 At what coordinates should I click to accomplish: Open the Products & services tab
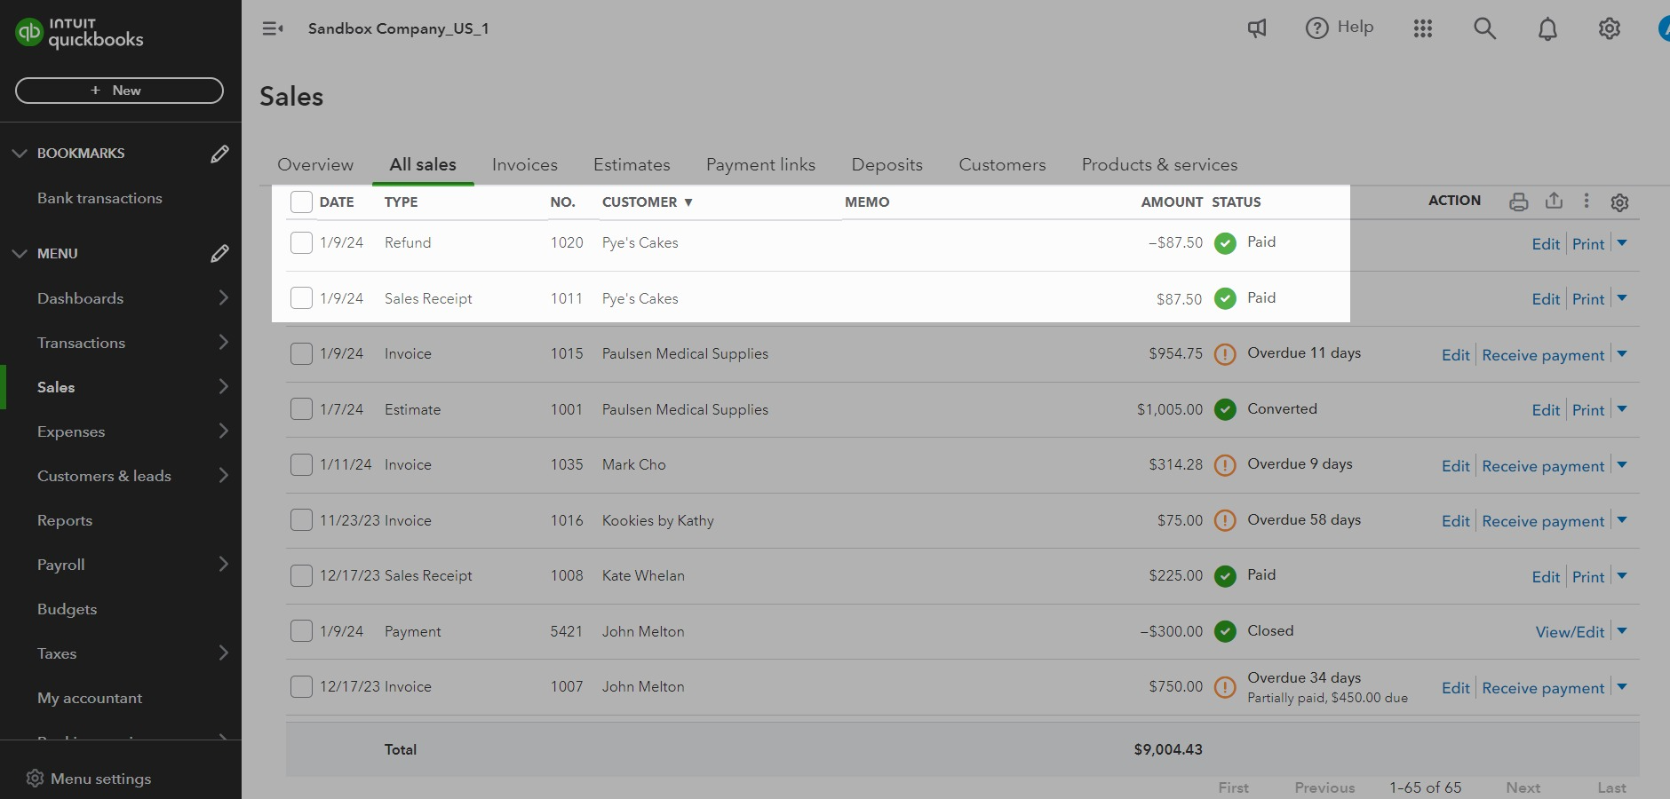point(1159,165)
